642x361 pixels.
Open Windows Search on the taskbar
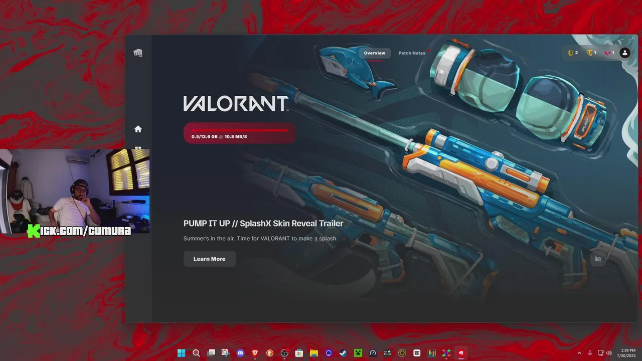[x=196, y=353]
